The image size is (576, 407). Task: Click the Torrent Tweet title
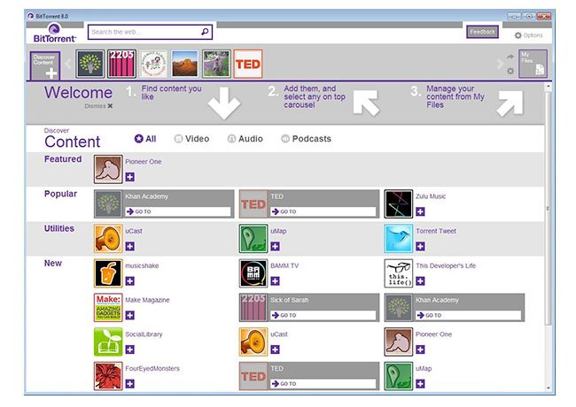(x=436, y=231)
